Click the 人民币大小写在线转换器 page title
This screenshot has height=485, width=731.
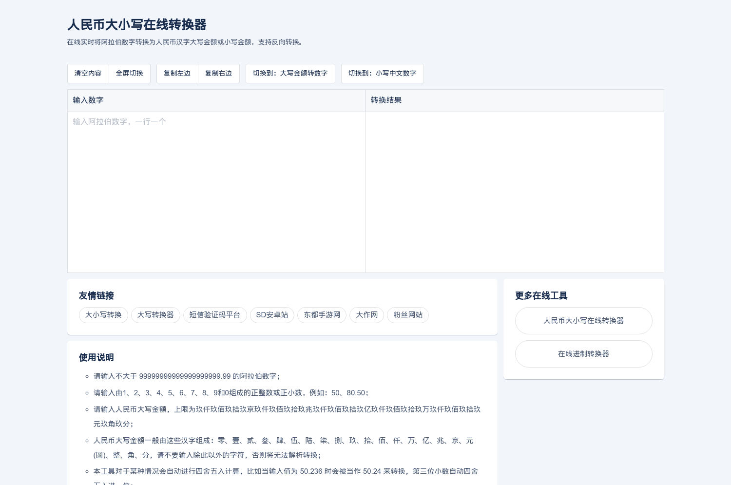point(137,25)
